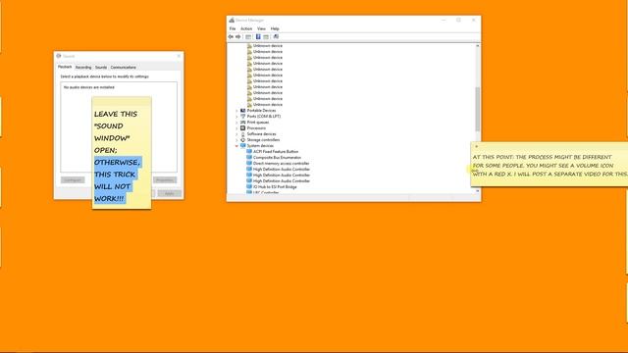Screen dimensions: 628x353
Task: Click the Device Manager title bar icon
Action: [x=232, y=20]
